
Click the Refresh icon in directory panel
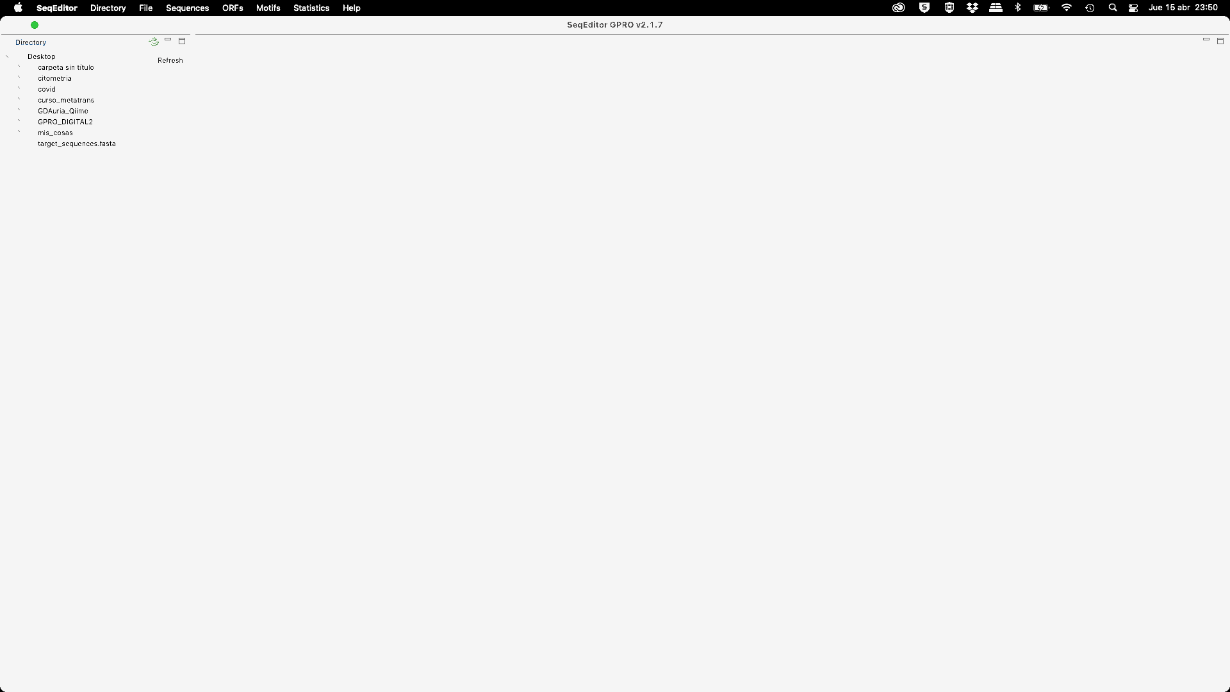tap(154, 42)
